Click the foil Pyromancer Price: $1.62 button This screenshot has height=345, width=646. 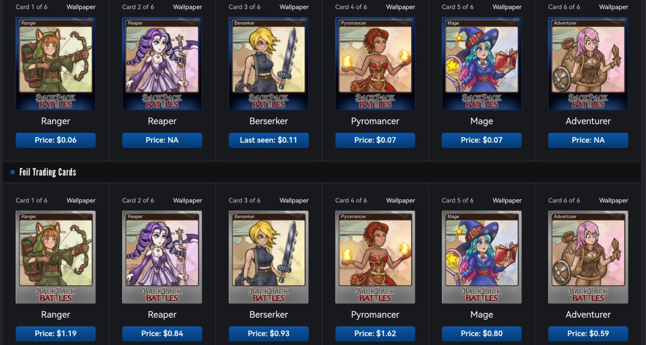click(375, 333)
